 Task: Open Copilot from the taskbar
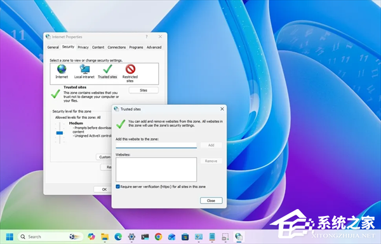tap(91, 236)
